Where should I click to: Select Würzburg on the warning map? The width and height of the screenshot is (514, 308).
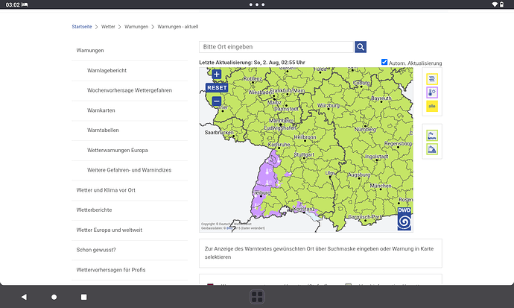click(x=328, y=106)
